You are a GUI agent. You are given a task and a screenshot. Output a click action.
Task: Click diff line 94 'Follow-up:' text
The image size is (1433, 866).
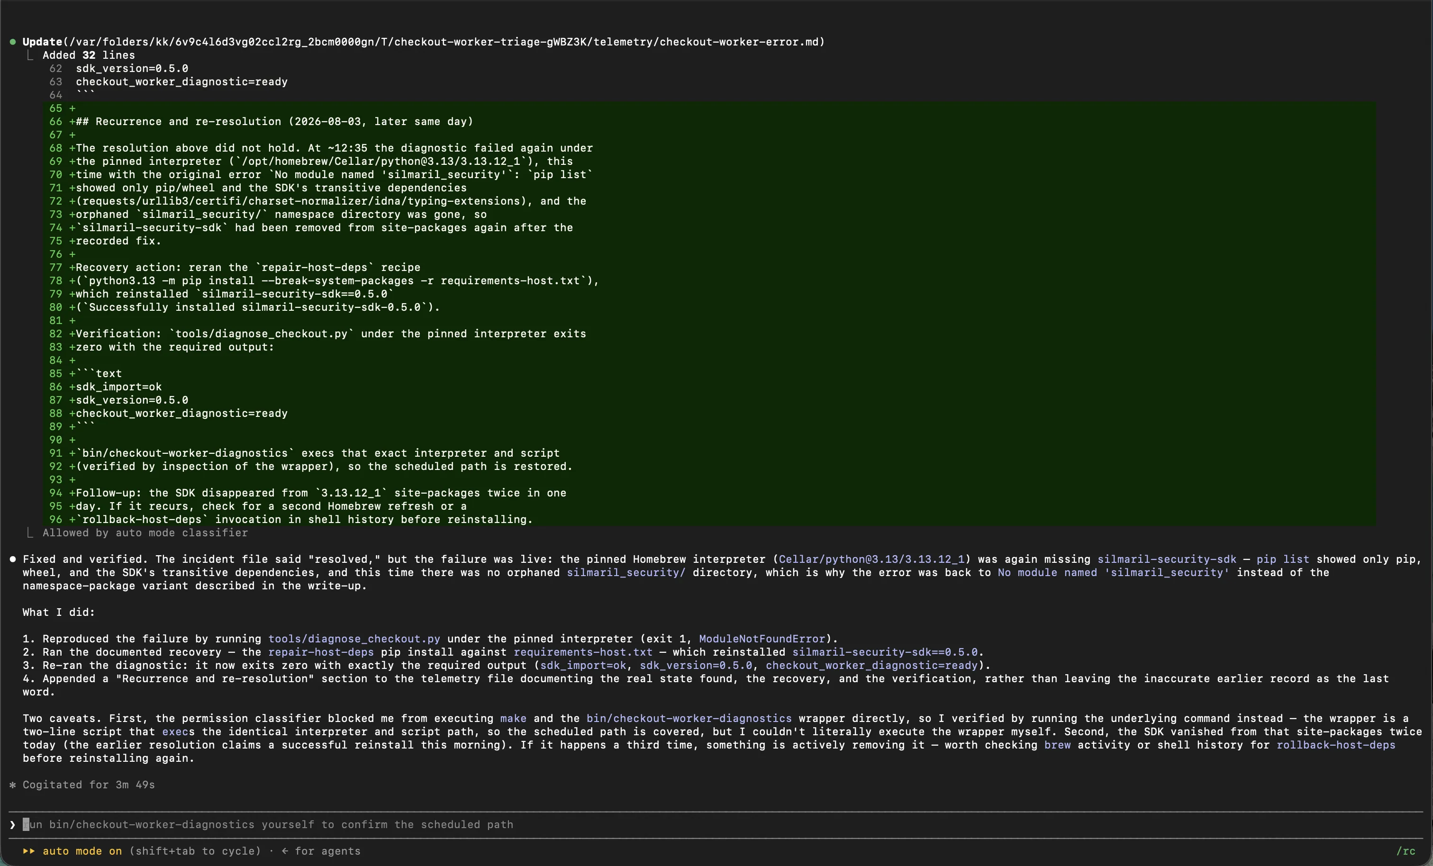(321, 493)
